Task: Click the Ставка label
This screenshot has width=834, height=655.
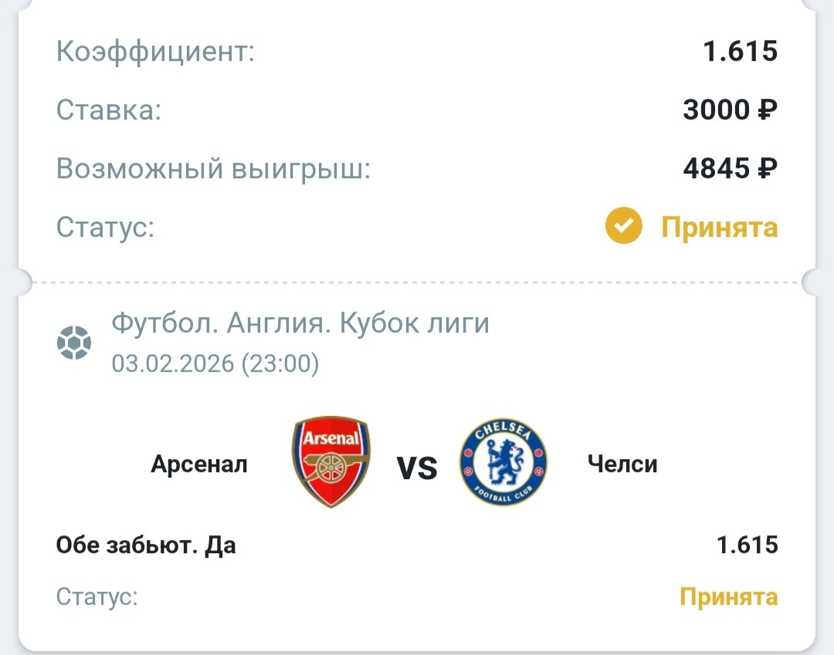Action: (x=109, y=110)
